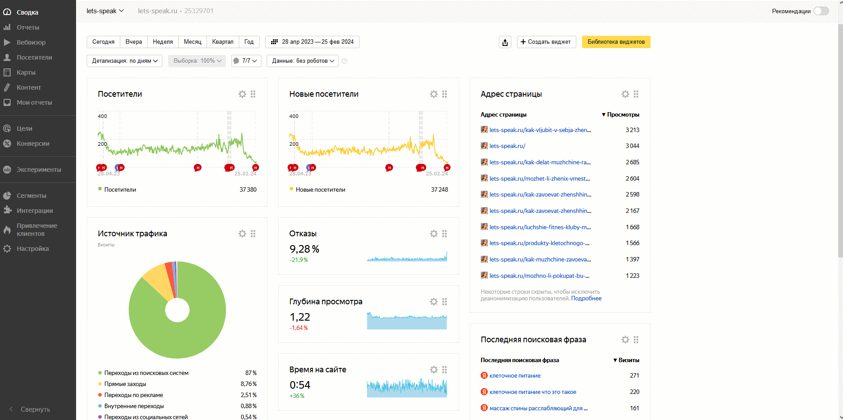Click the help icon beside Данные dropdown
Viewport: 843px width, 420px height.
click(345, 61)
